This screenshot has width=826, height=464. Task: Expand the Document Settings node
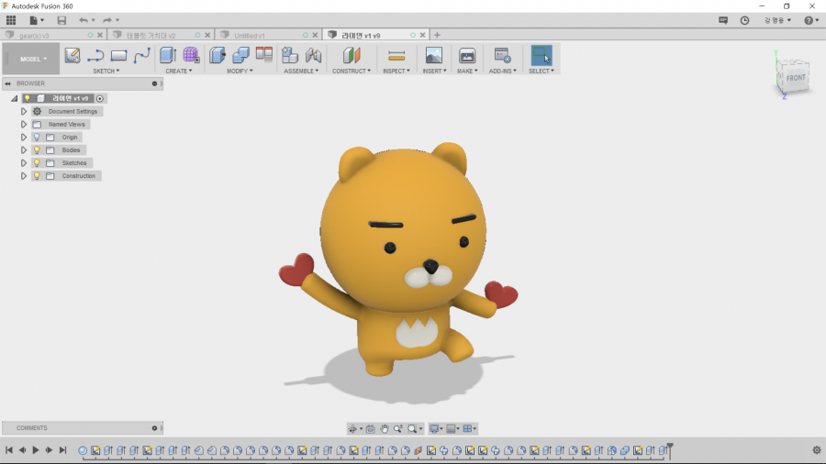point(24,112)
